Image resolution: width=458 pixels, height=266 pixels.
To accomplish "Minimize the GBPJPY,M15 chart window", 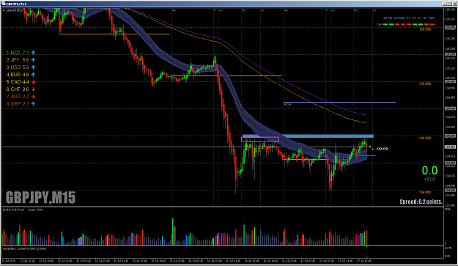I will [x=445, y=4].
